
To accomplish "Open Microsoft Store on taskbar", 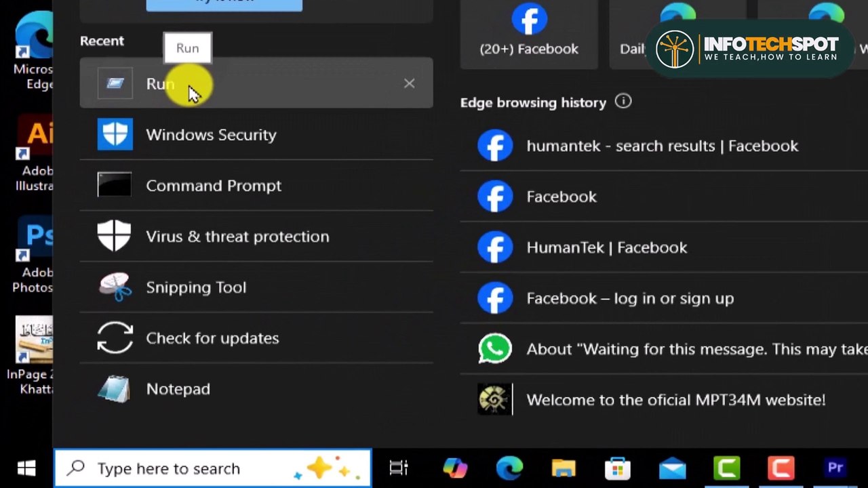I will pyautogui.click(x=618, y=468).
